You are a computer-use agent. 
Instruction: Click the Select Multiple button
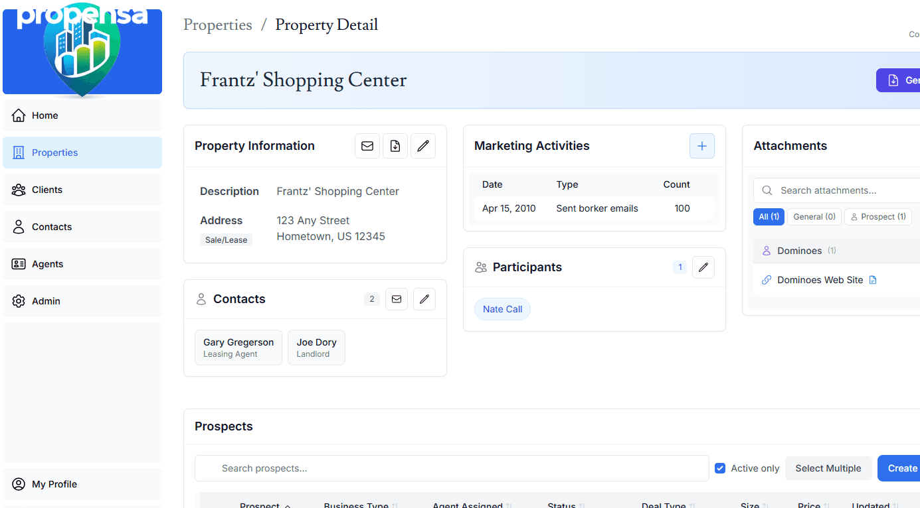tap(828, 468)
